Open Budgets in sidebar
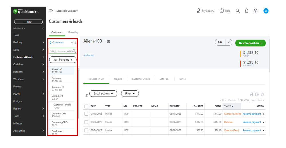This screenshot has height=148, width=286. pos(18,101)
